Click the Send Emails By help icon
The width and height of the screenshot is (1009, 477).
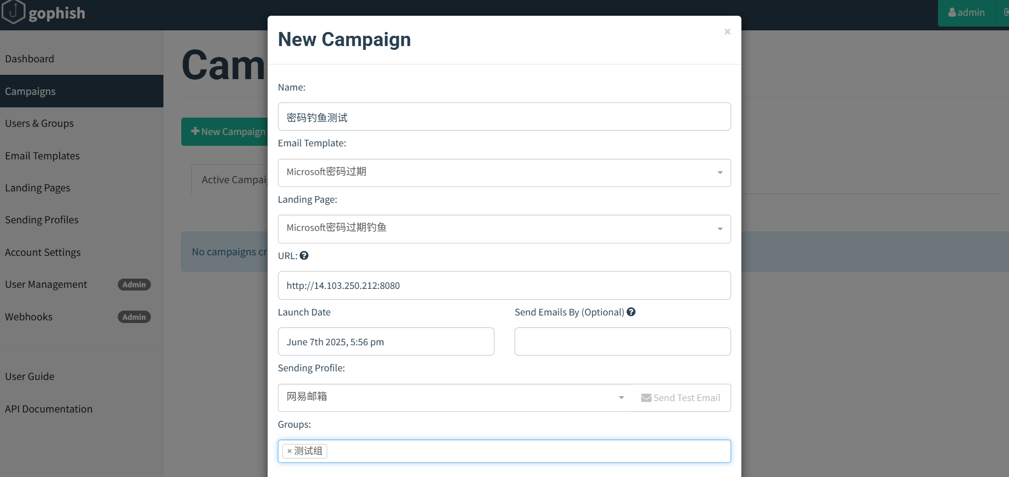coord(631,312)
